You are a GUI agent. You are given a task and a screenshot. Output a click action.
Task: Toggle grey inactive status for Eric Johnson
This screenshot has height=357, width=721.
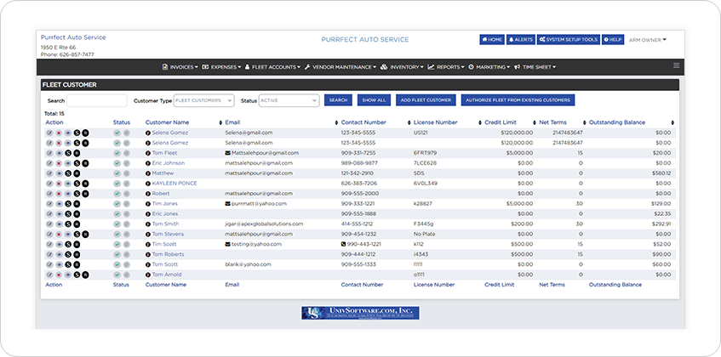pyautogui.click(x=127, y=163)
